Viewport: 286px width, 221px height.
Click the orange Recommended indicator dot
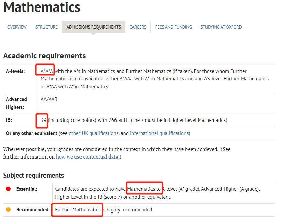pos(8,210)
